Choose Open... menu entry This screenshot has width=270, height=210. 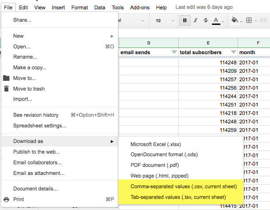click(59, 47)
